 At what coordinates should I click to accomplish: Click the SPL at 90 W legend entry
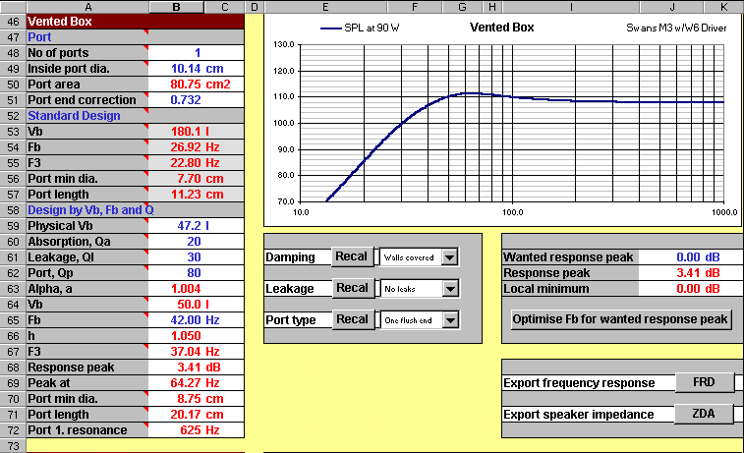(377, 28)
